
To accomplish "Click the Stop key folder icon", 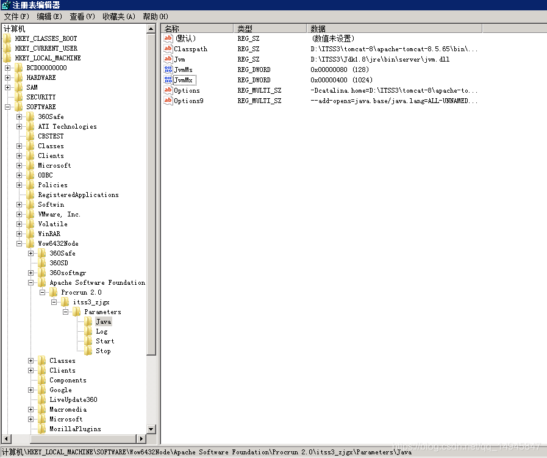I will (x=88, y=351).
